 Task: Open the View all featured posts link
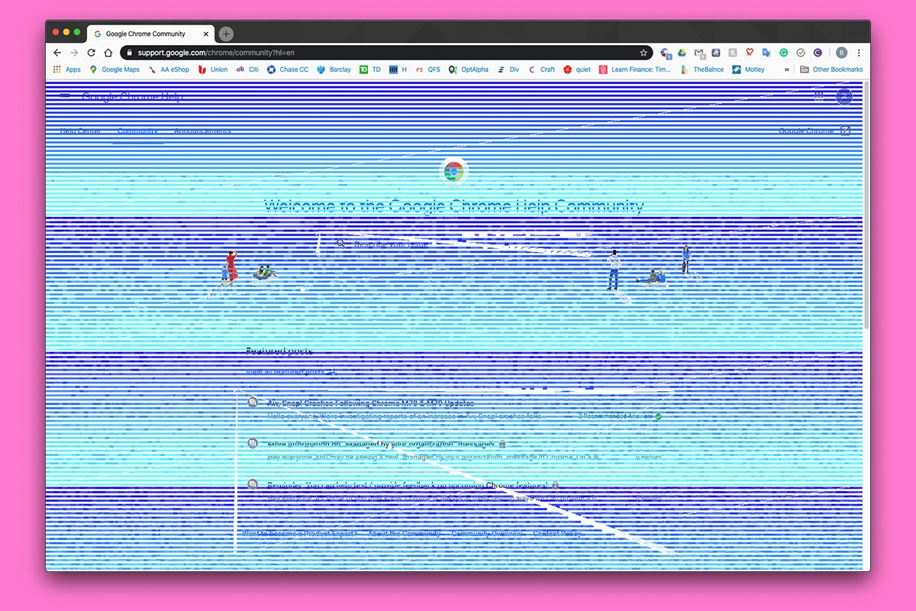pos(289,372)
